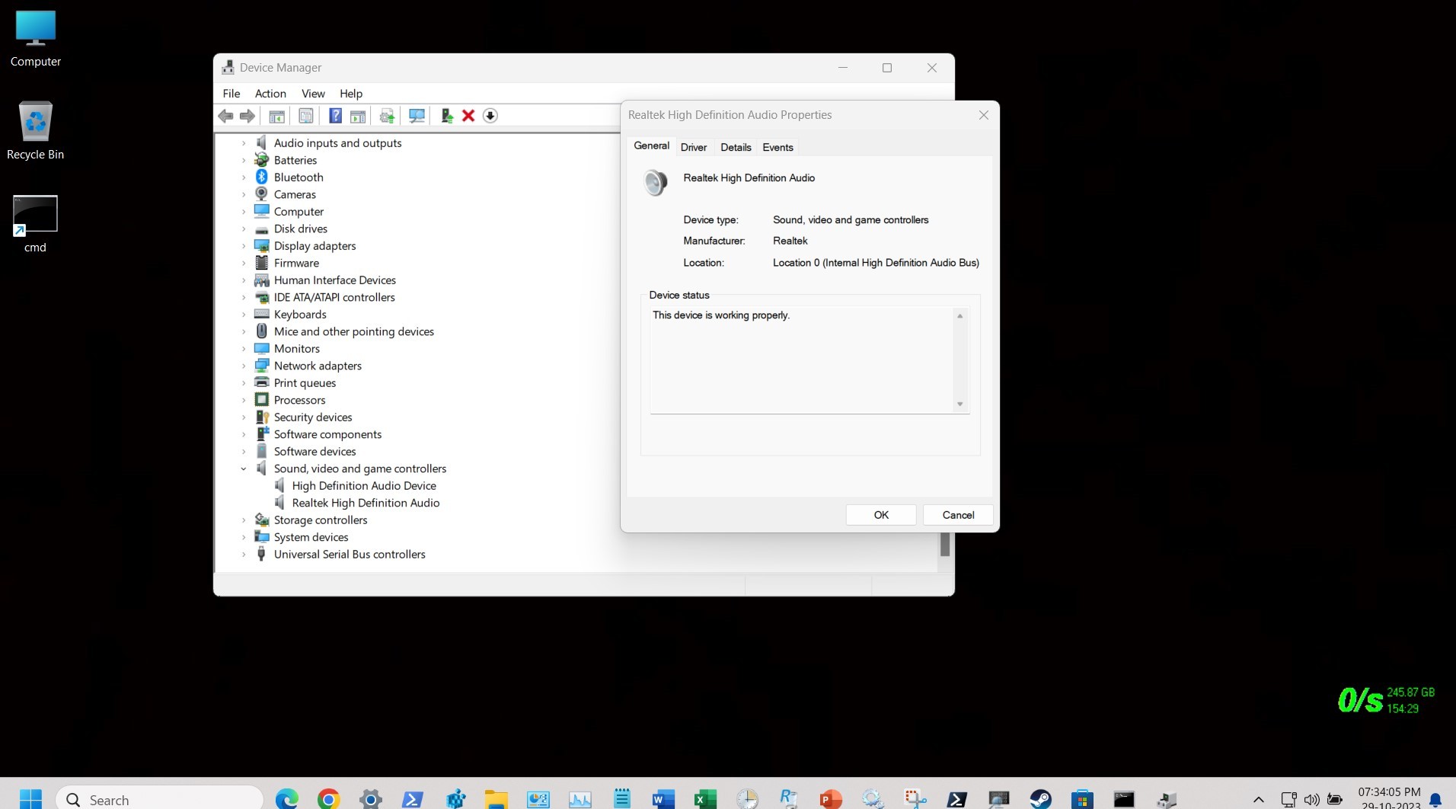Click the Update driver software gear icon
The height and width of the screenshot is (809, 1456).
[387, 116]
